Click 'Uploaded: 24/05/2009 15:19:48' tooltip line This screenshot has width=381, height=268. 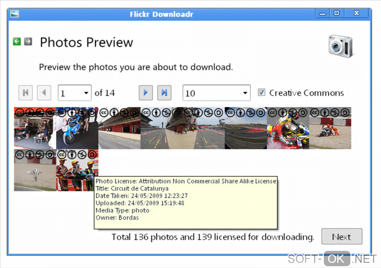(x=140, y=203)
